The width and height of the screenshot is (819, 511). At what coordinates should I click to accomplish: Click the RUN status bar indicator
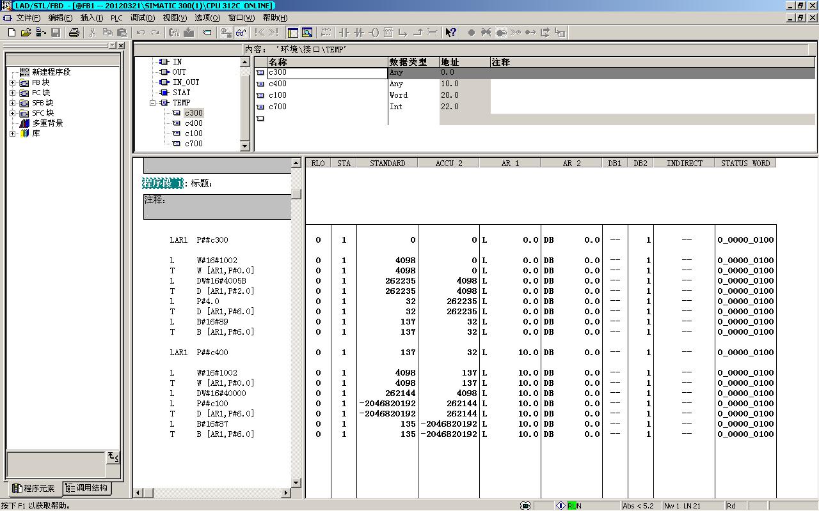tap(574, 506)
